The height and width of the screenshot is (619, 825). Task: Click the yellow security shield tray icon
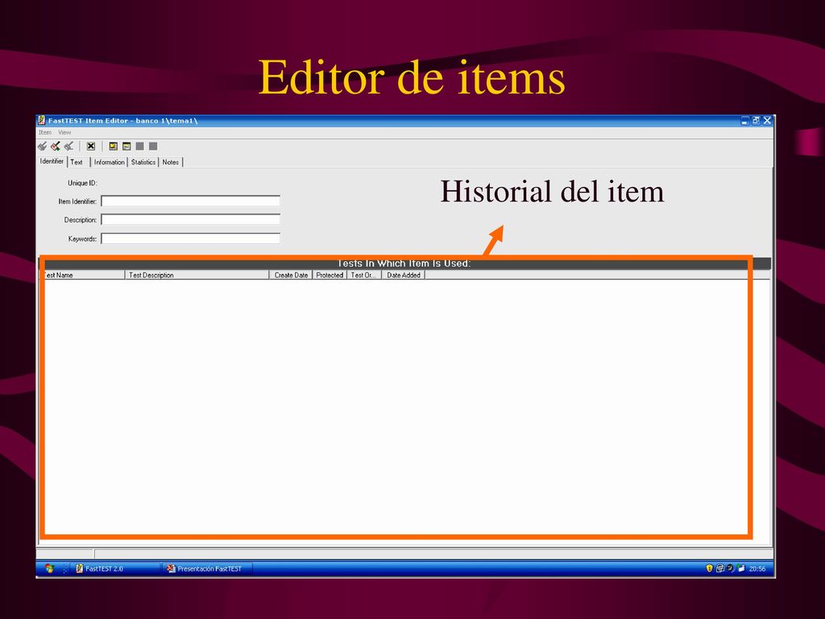709,568
